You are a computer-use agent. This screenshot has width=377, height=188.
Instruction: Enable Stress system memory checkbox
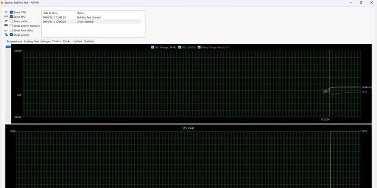tap(11, 26)
